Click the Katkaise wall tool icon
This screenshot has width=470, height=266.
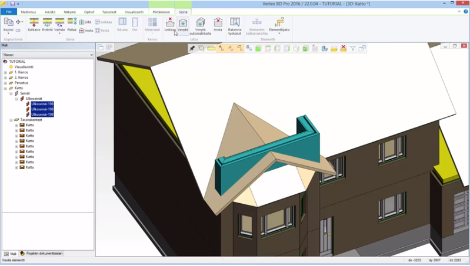click(x=34, y=24)
